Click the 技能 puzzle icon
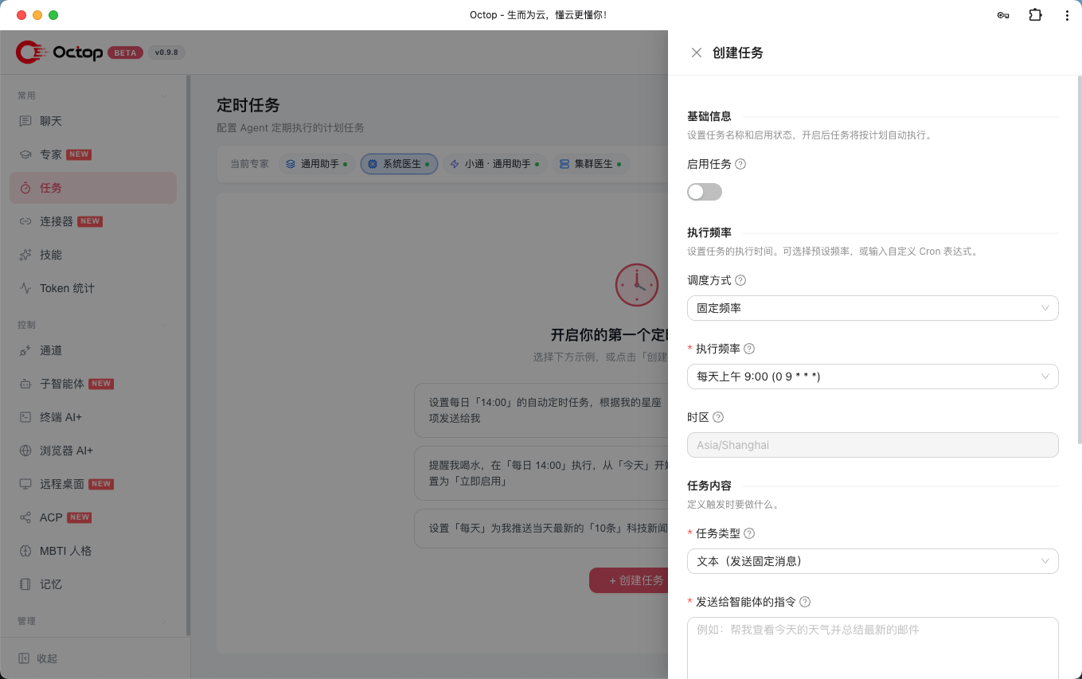 pos(25,255)
